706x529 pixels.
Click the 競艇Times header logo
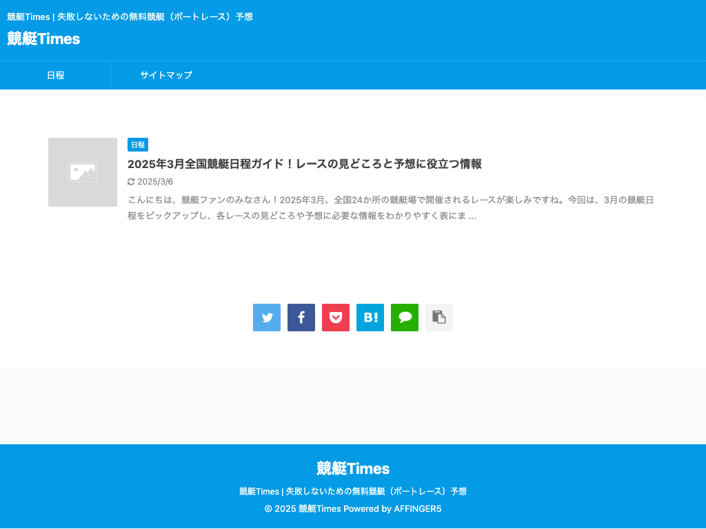[43, 39]
